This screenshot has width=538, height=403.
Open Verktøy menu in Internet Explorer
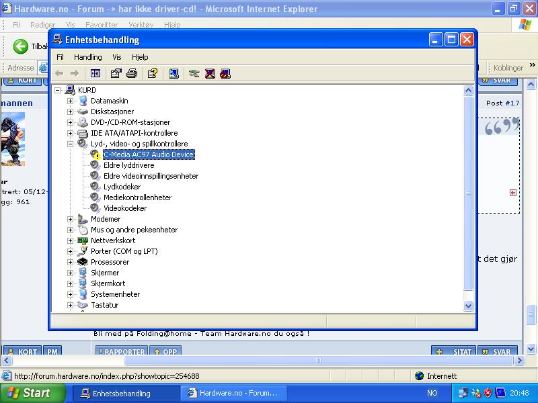[141, 25]
